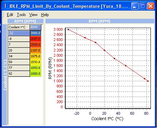Select the 2500.0 RPM cell
The image size is (157, 128).
pos(36,45)
